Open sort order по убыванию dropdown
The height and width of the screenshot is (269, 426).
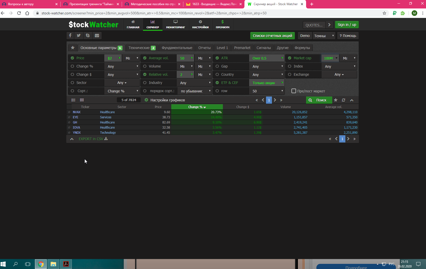(x=195, y=91)
